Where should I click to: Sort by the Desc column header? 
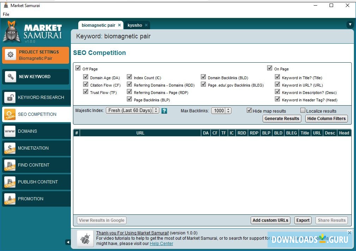330,133
